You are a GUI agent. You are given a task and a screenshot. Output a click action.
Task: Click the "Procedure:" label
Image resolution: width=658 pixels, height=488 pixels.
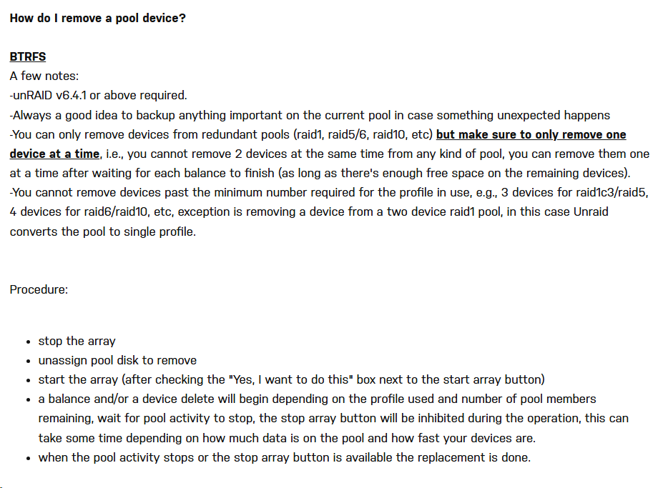pos(39,289)
